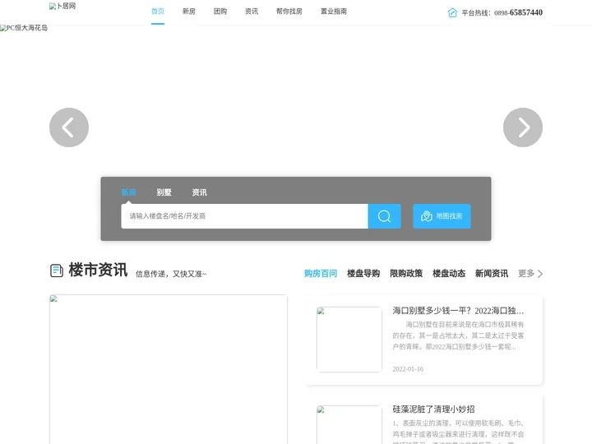Switch to the 楼盘动态 news tab
592x444 pixels.
click(x=449, y=273)
